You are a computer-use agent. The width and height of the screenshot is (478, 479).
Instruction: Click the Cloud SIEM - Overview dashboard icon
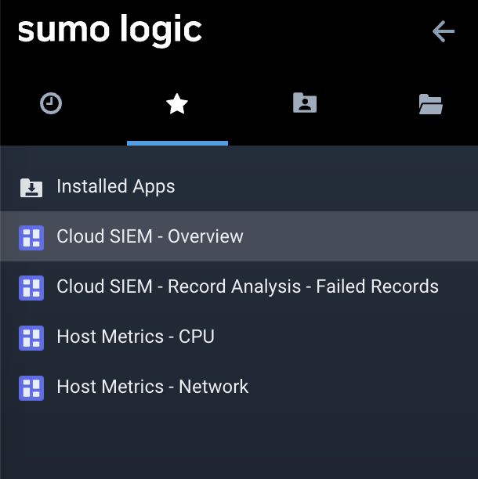(x=31, y=237)
